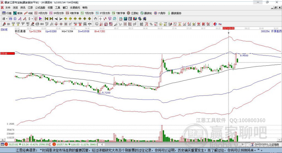Toggle the highlighted red pattern icon

click(36, 19)
